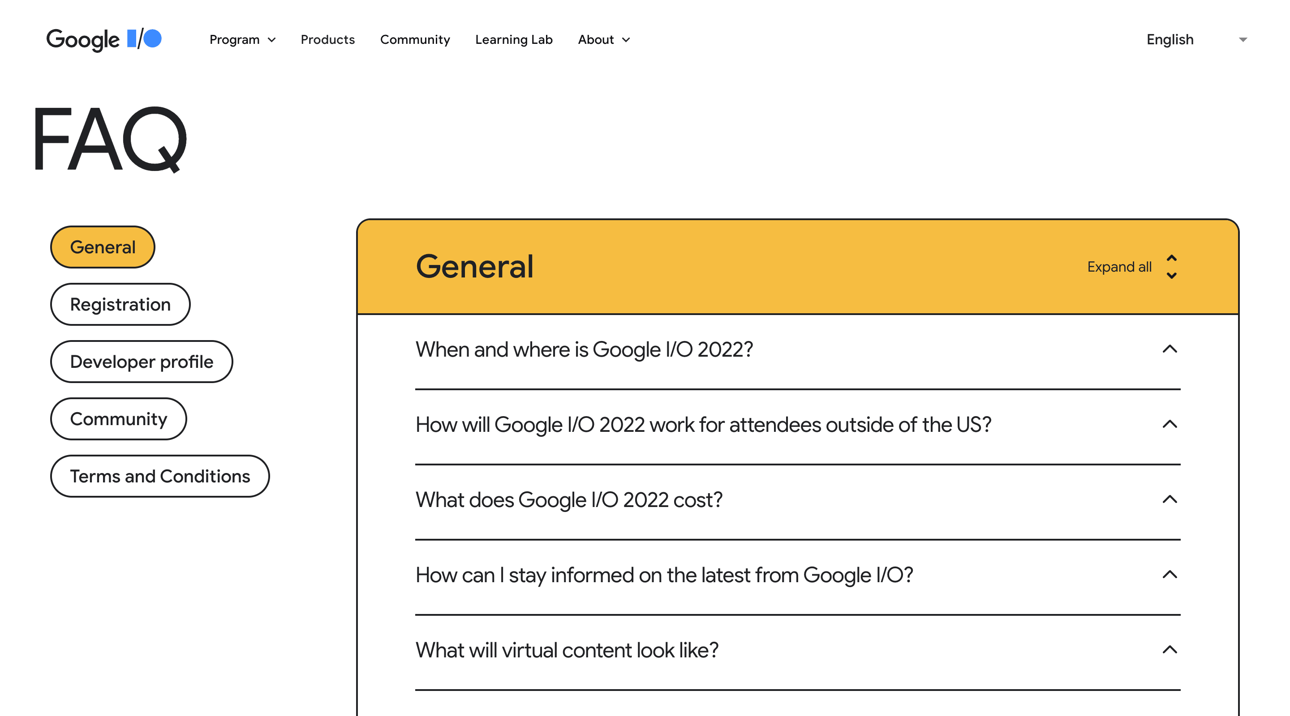Collapse the first FAQ question
Image resolution: width=1290 pixels, height=716 pixels.
[1169, 348]
